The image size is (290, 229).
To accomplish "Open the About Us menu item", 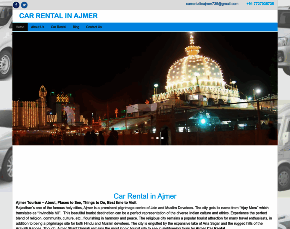I will pyautogui.click(x=37, y=27).
